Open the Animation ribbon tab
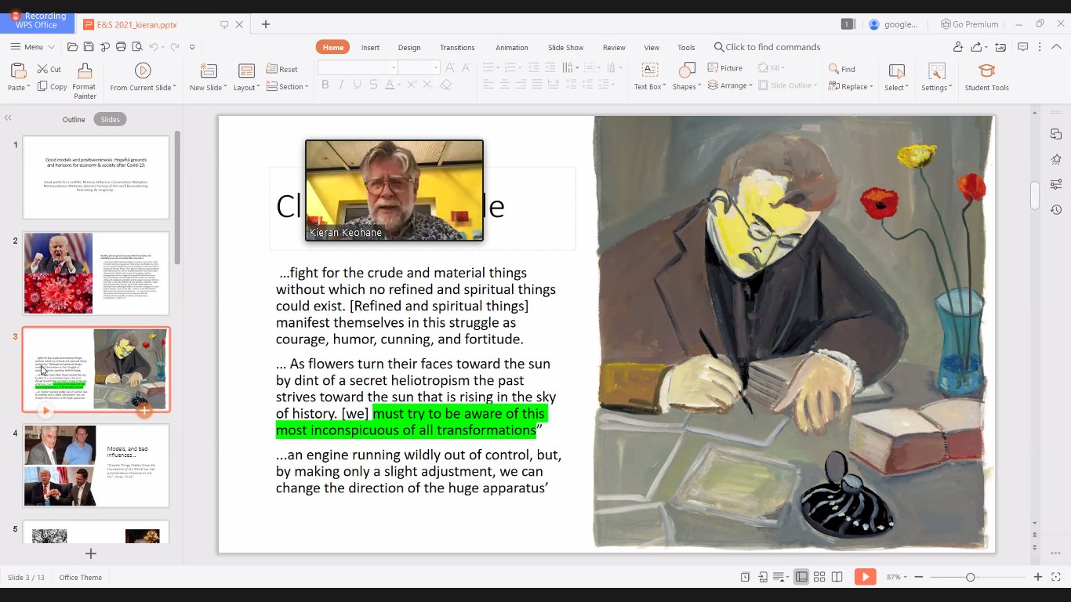 pyautogui.click(x=511, y=47)
